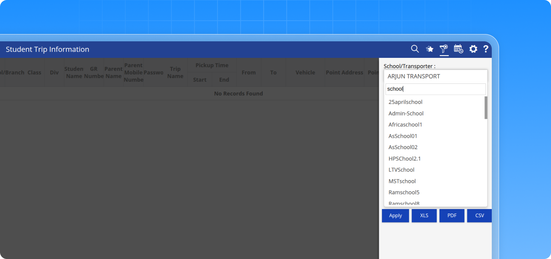The width and height of the screenshot is (551, 259).
Task: Select LTVSchool option
Action: pyautogui.click(x=402, y=170)
